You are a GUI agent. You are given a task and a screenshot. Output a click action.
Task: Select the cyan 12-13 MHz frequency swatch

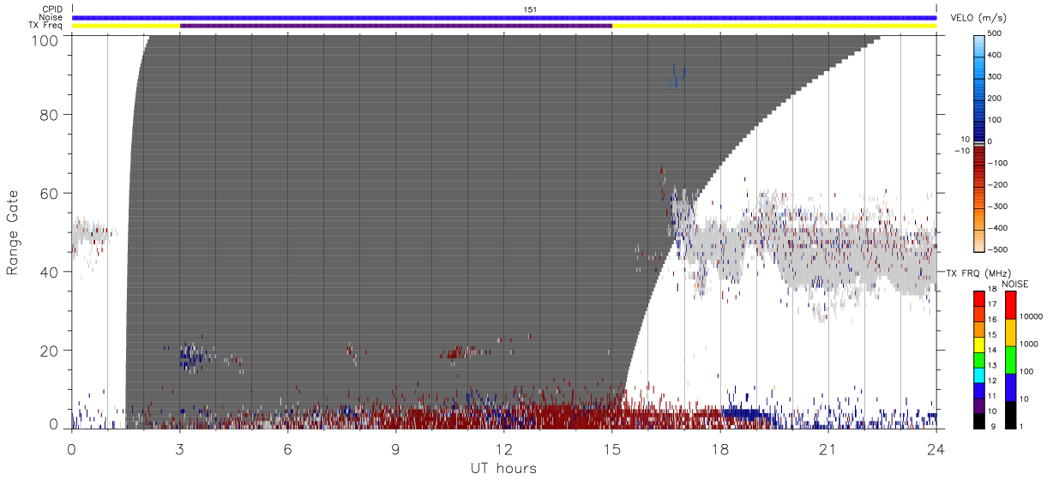978,375
